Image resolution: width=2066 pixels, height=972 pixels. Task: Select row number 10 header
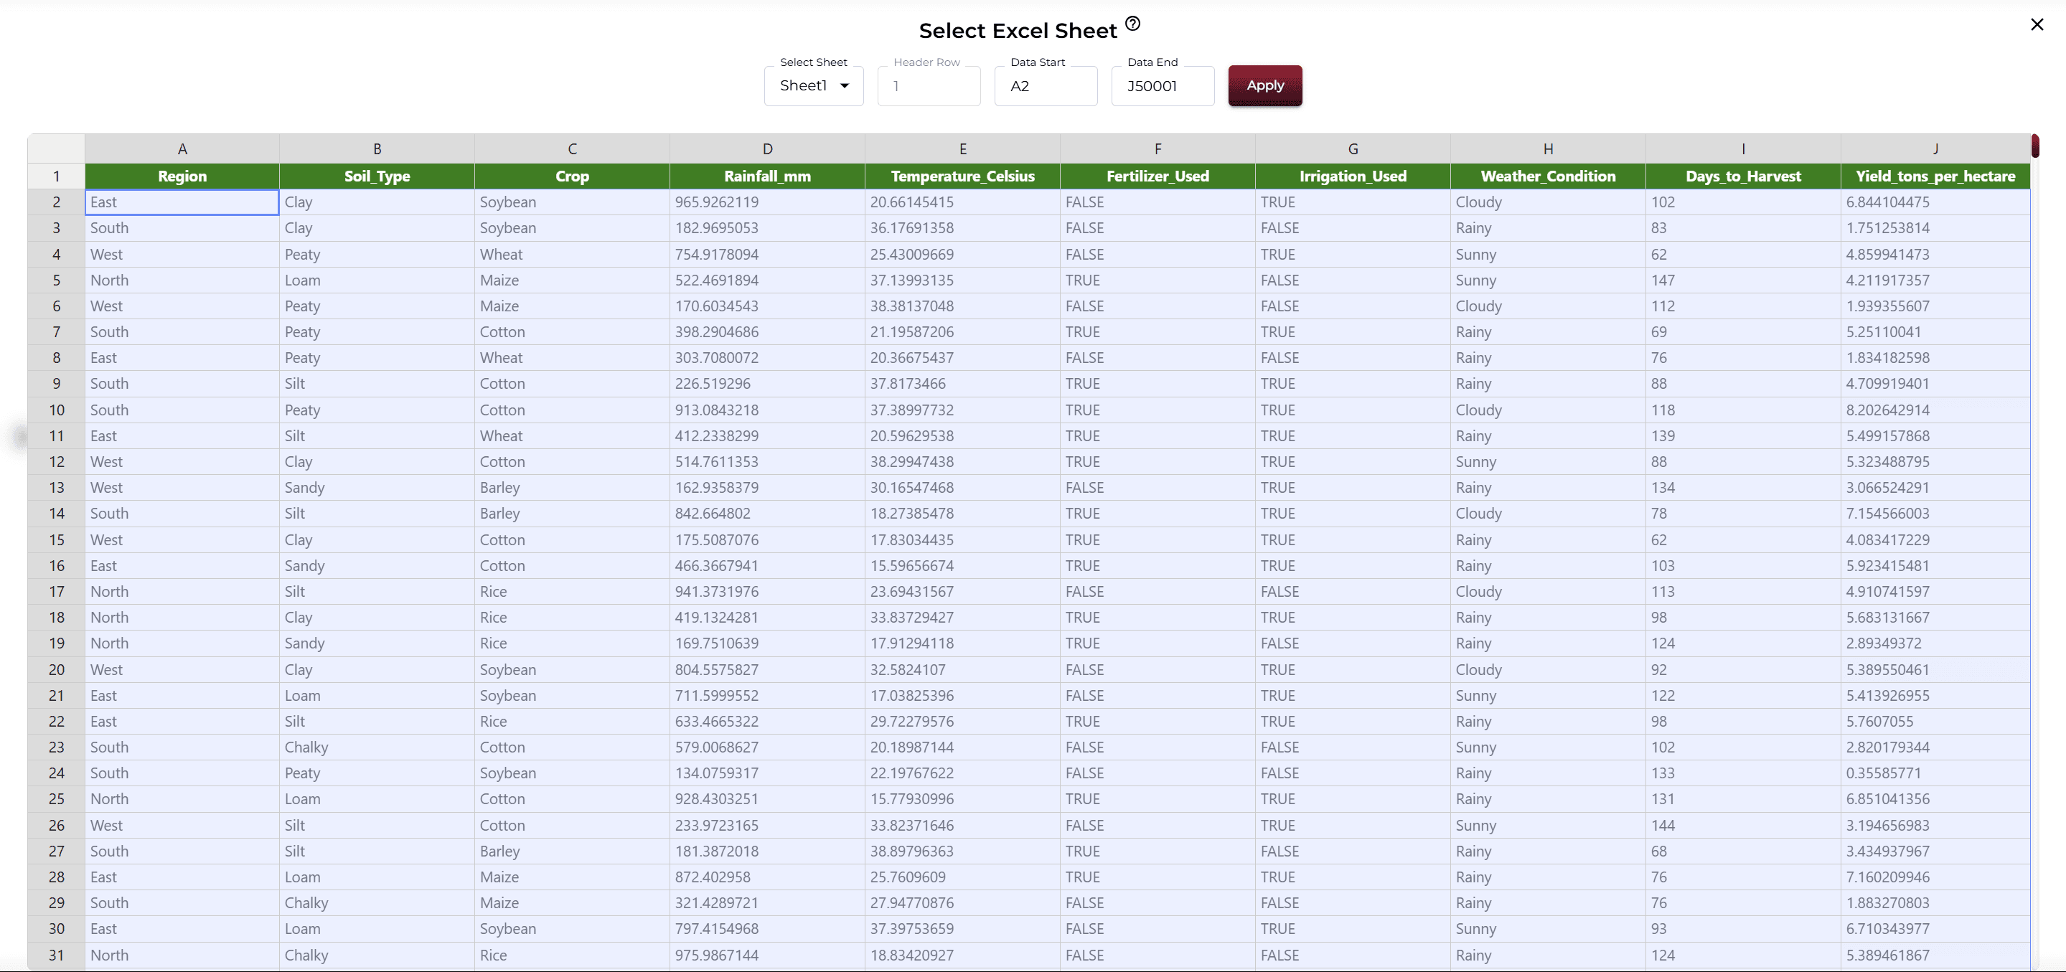56,410
